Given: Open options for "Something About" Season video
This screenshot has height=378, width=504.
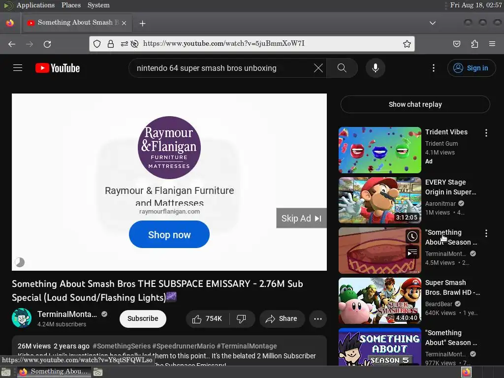Looking at the screenshot, I should 486,233.
